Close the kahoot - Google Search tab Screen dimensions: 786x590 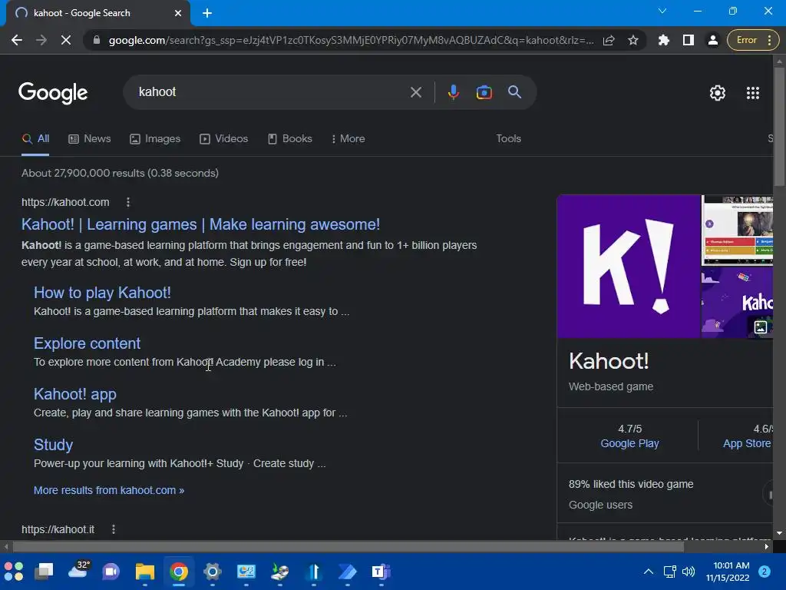point(178,13)
